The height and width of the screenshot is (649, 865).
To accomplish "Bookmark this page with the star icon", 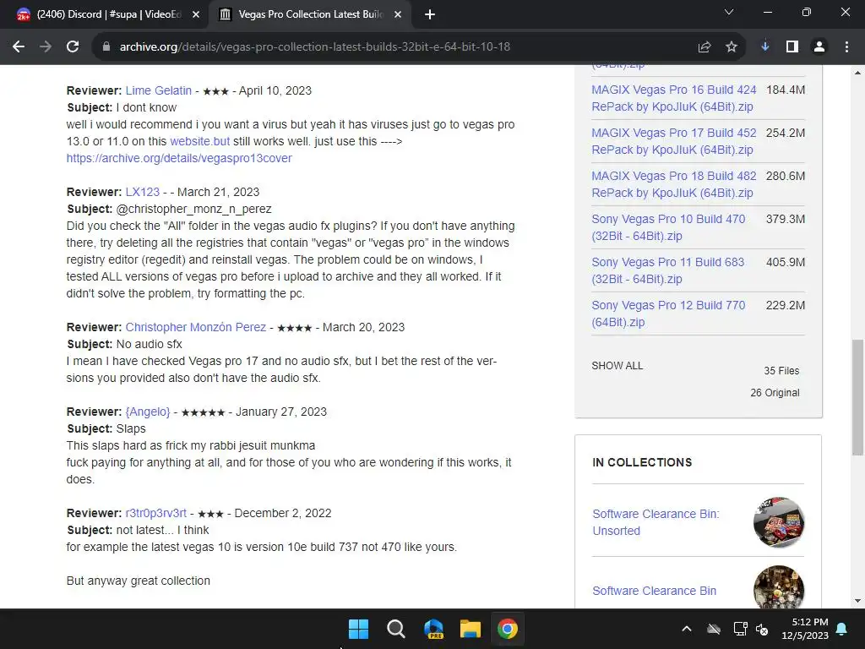I will click(732, 47).
